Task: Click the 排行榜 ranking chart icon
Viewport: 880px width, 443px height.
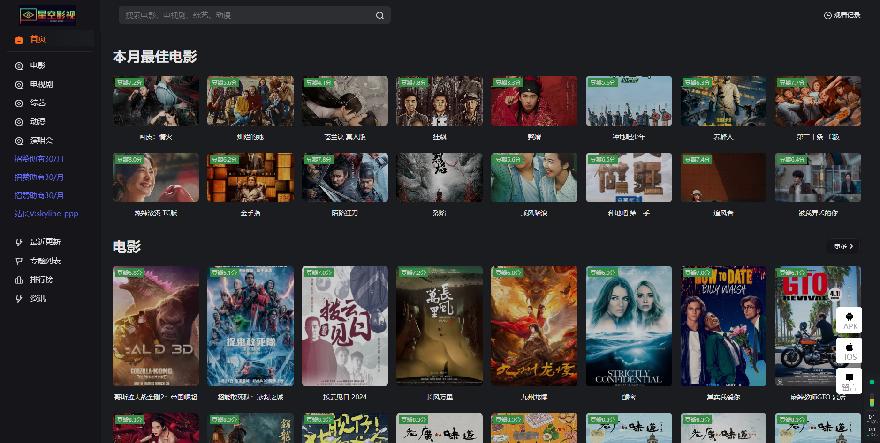Action: (x=19, y=280)
